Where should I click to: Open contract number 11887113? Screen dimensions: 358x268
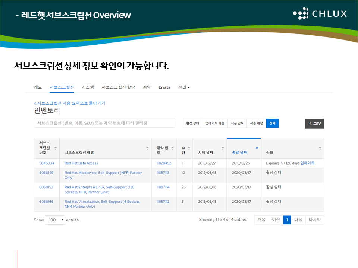point(163,173)
